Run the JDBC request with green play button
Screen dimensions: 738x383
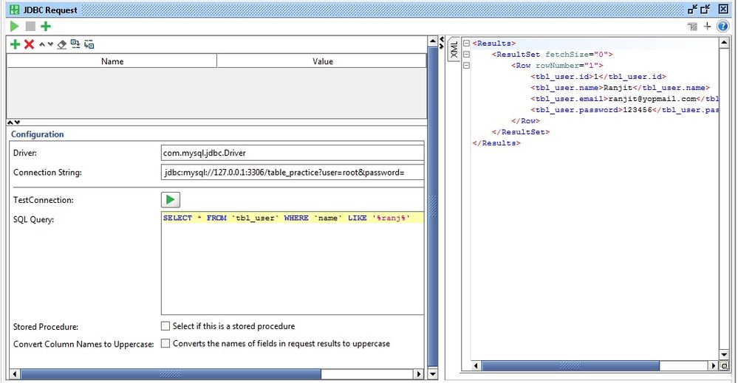pyautogui.click(x=14, y=27)
